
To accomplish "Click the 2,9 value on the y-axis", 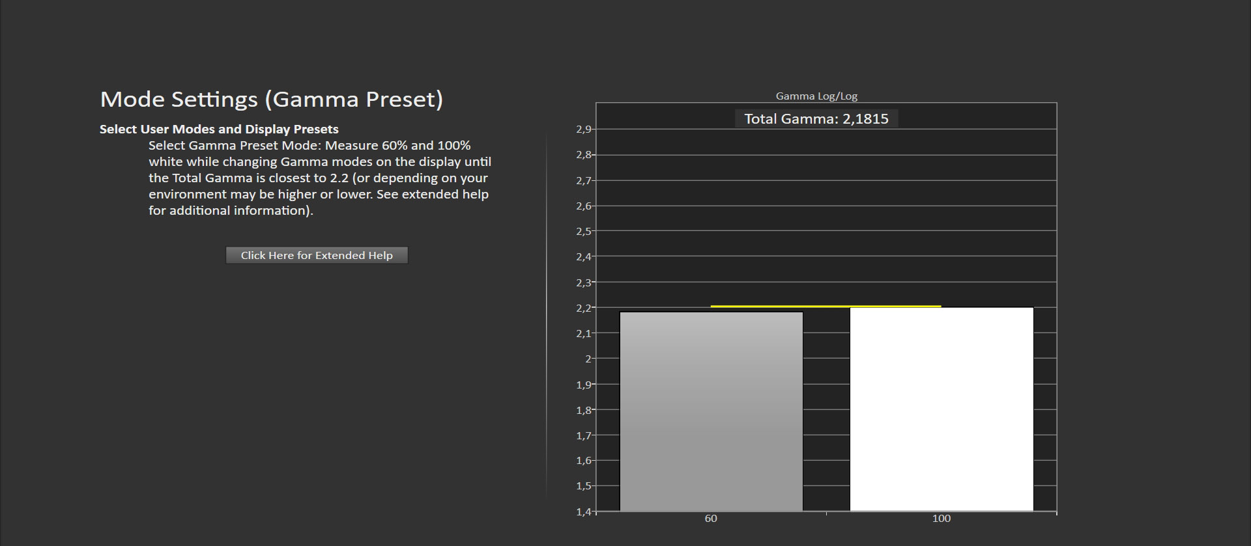I will [x=583, y=130].
